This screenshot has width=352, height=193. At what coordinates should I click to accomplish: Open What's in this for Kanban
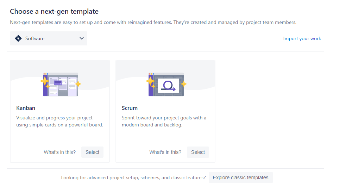coord(59,152)
